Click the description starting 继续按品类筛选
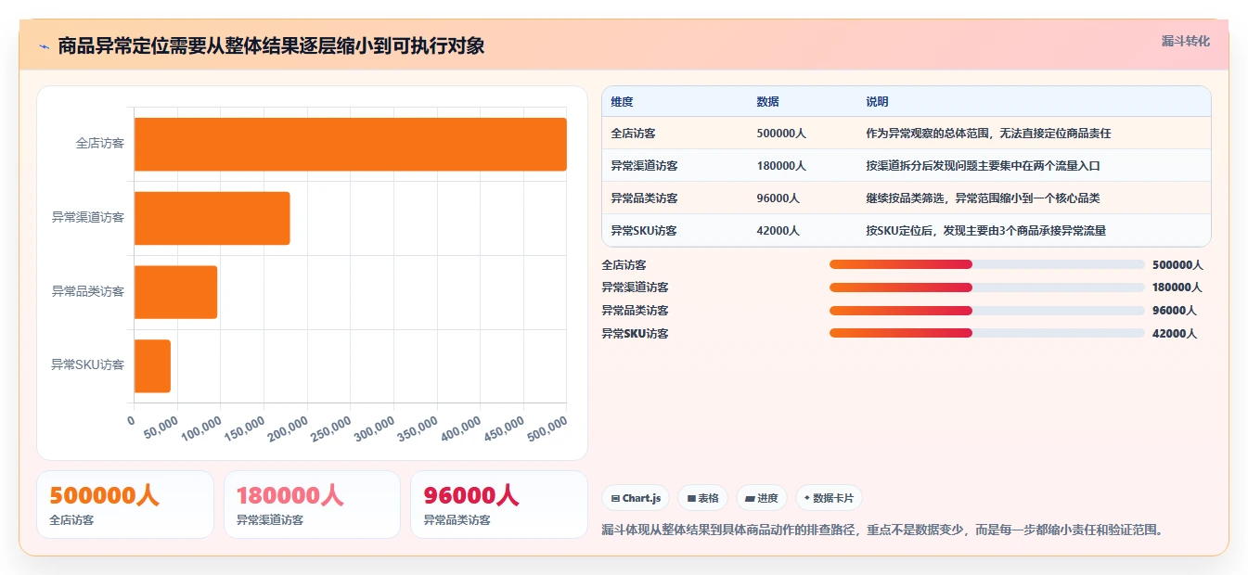 983,198
